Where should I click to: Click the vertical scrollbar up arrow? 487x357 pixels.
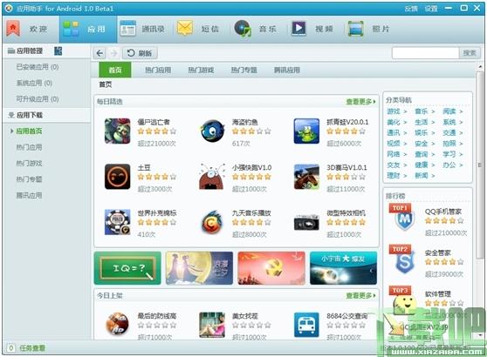click(480, 67)
